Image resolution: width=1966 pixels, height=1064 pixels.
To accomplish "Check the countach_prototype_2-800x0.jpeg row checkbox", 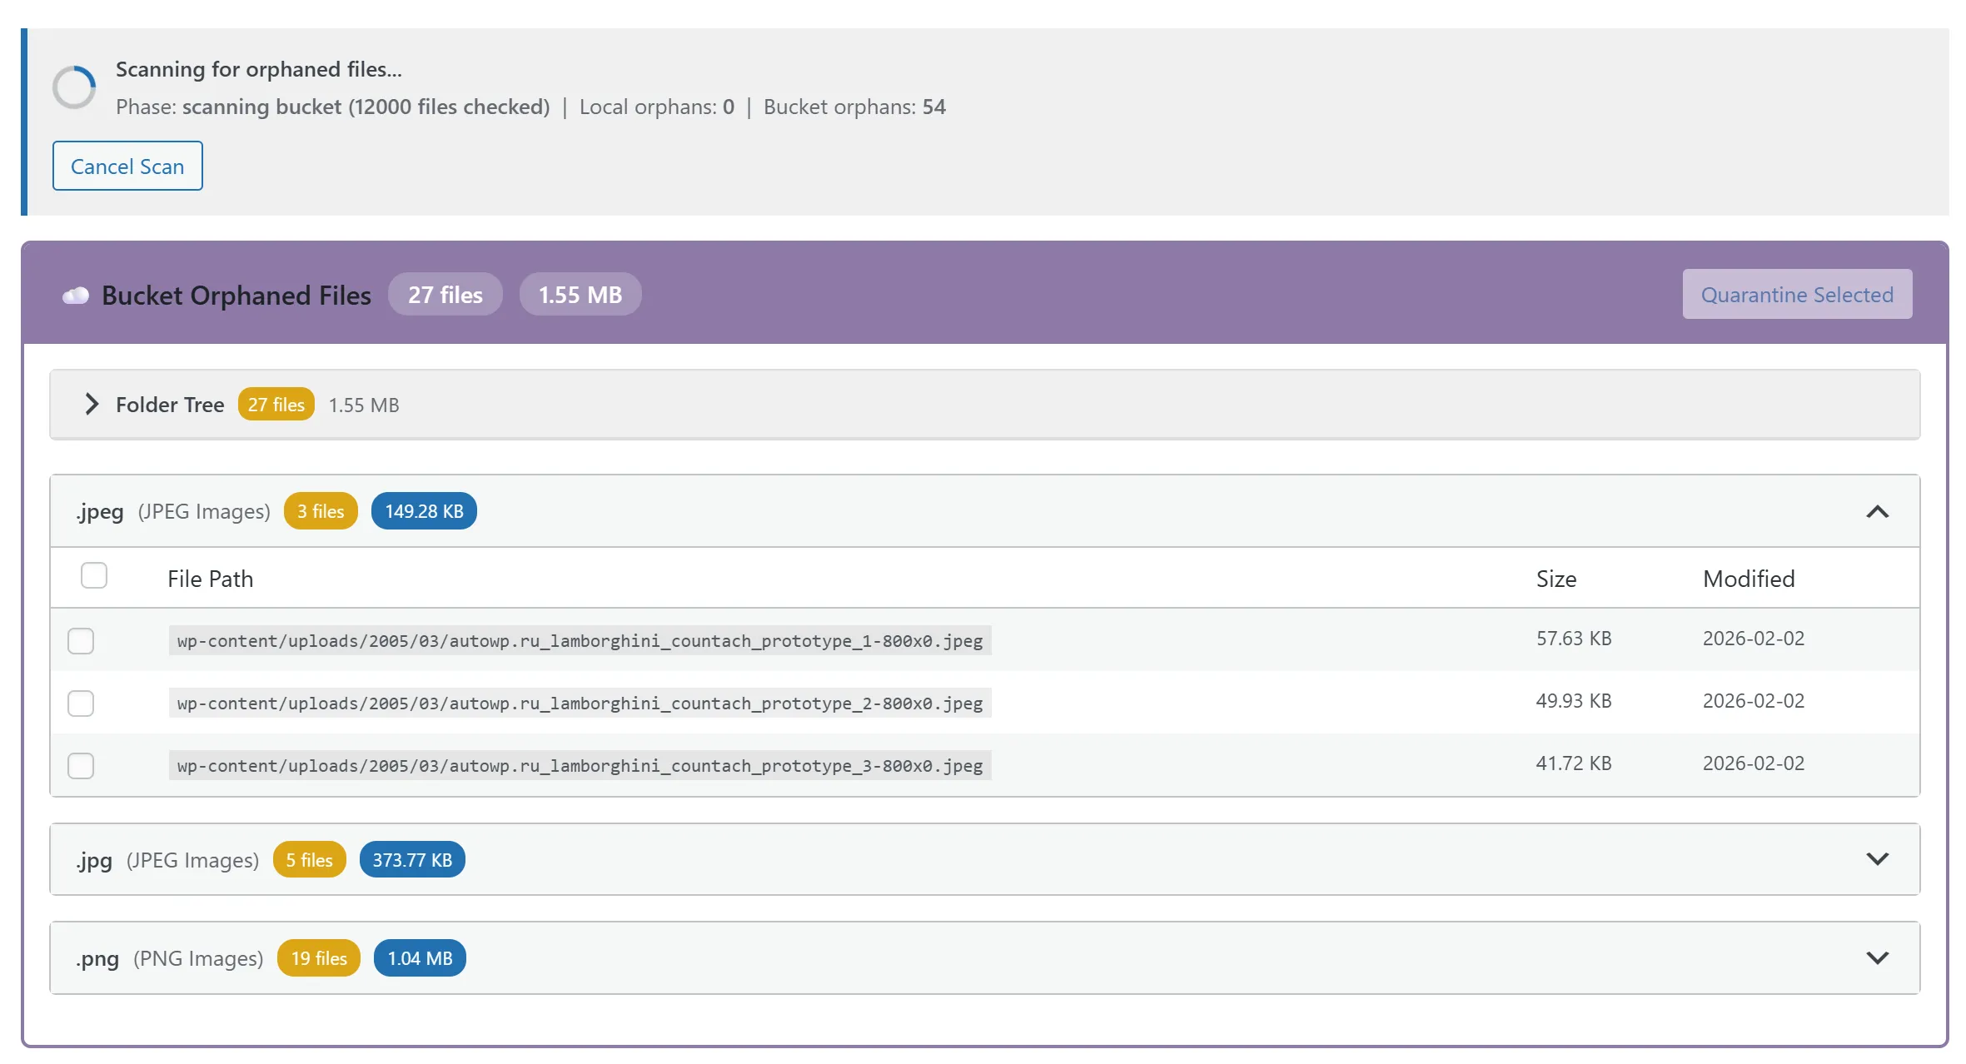I will [x=81, y=703].
